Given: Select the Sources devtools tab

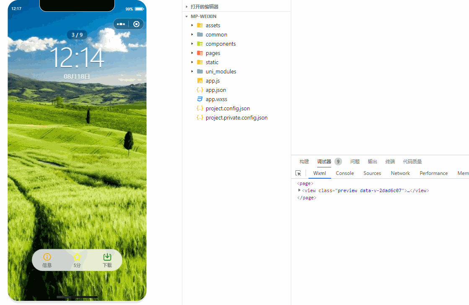Looking at the screenshot, I should click(372, 173).
